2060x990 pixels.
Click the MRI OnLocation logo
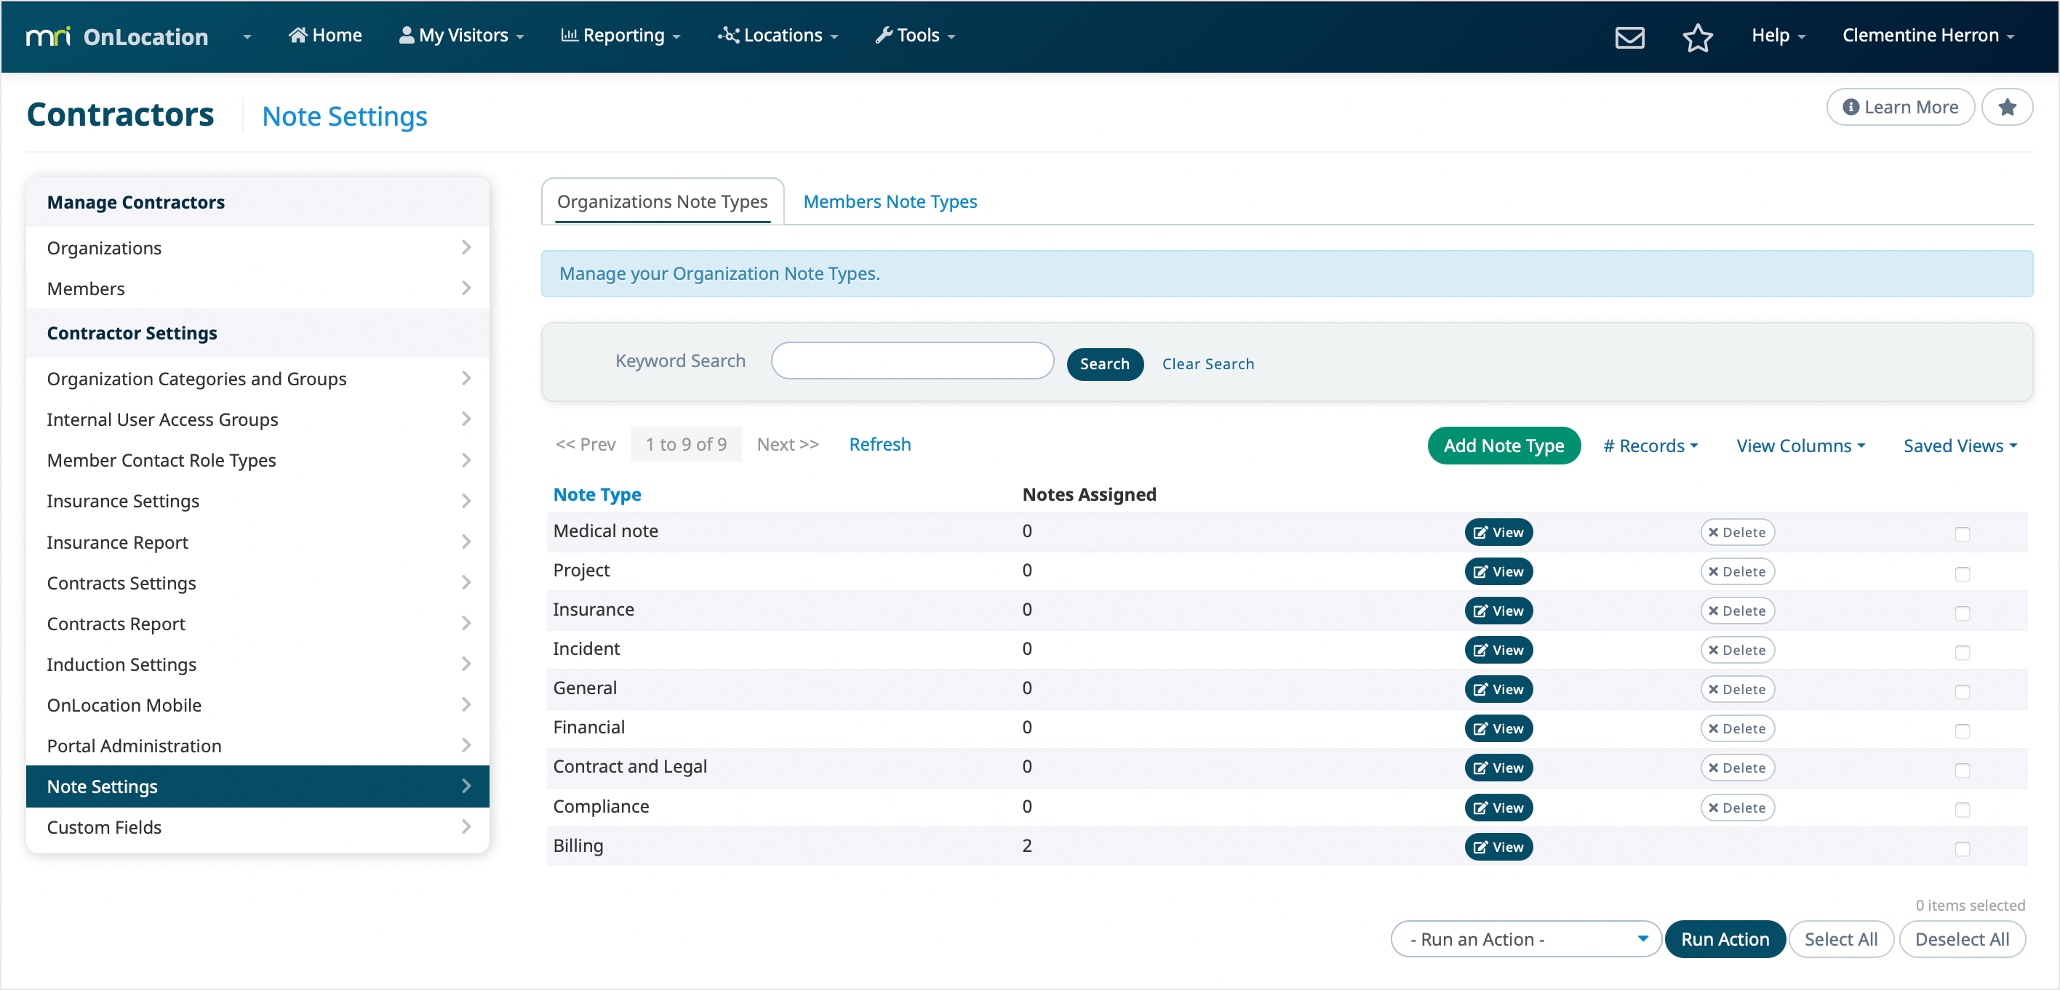pos(118,37)
